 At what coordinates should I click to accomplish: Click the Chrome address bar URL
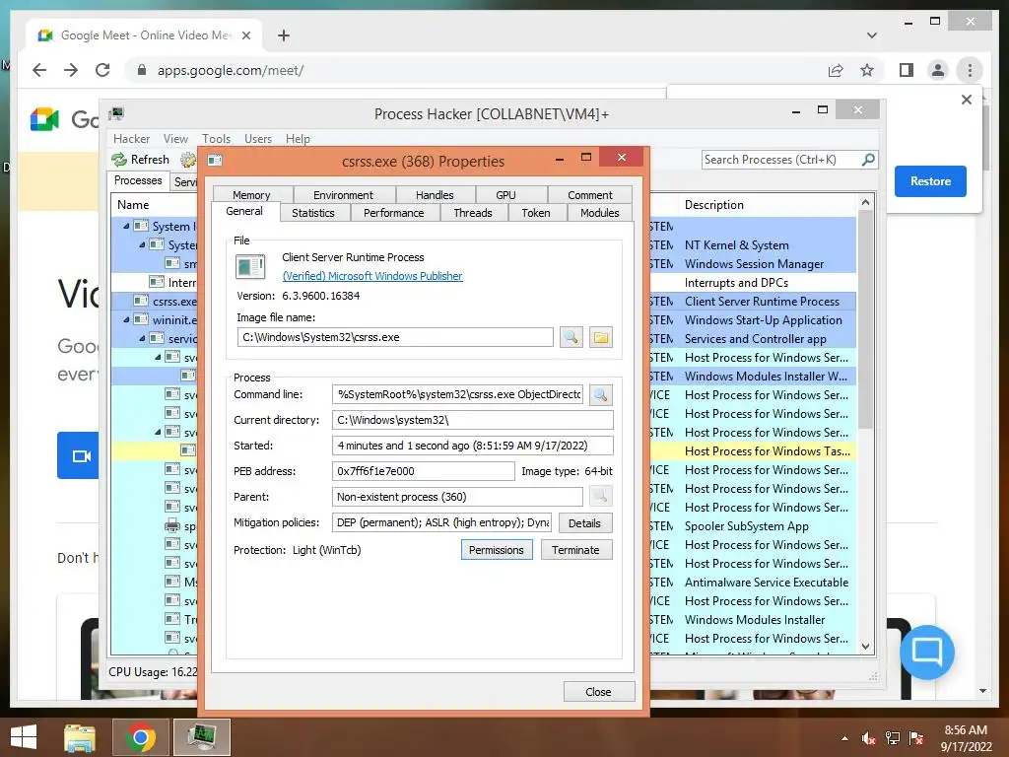(x=231, y=70)
